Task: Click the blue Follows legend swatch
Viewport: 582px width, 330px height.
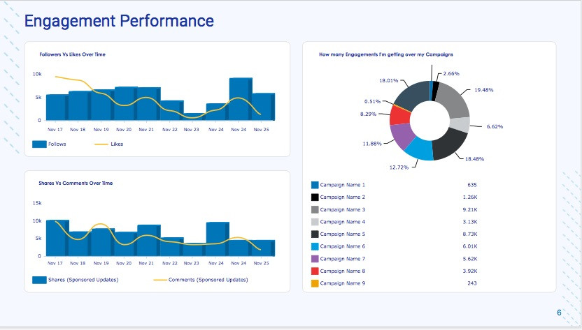Action: tap(39, 144)
